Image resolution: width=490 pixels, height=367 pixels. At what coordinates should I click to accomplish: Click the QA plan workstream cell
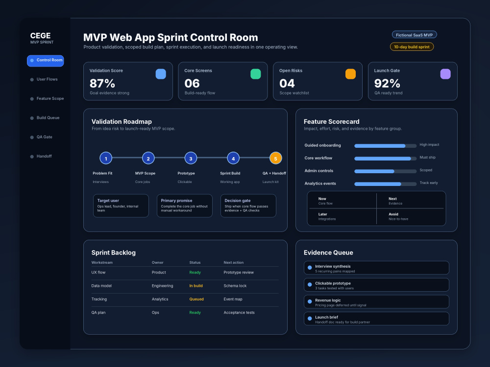coord(98,313)
